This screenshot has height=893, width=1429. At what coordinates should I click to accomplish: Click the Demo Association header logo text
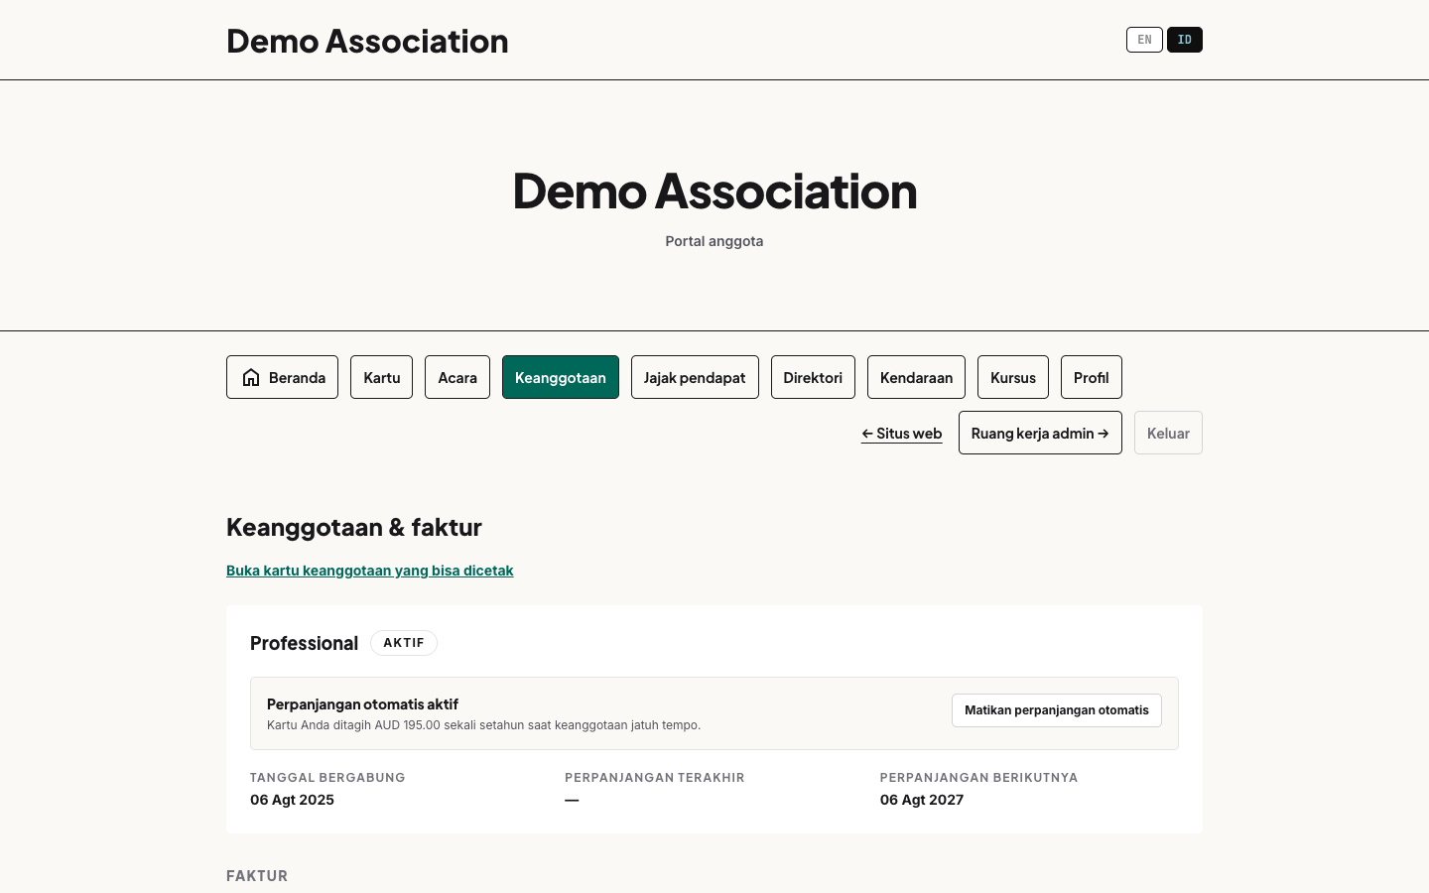367,41
